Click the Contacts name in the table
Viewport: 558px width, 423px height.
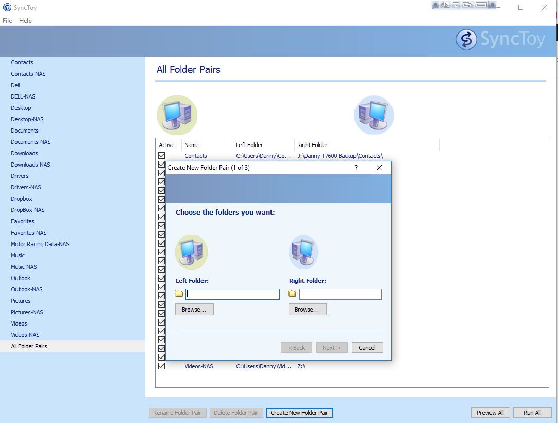pos(196,156)
